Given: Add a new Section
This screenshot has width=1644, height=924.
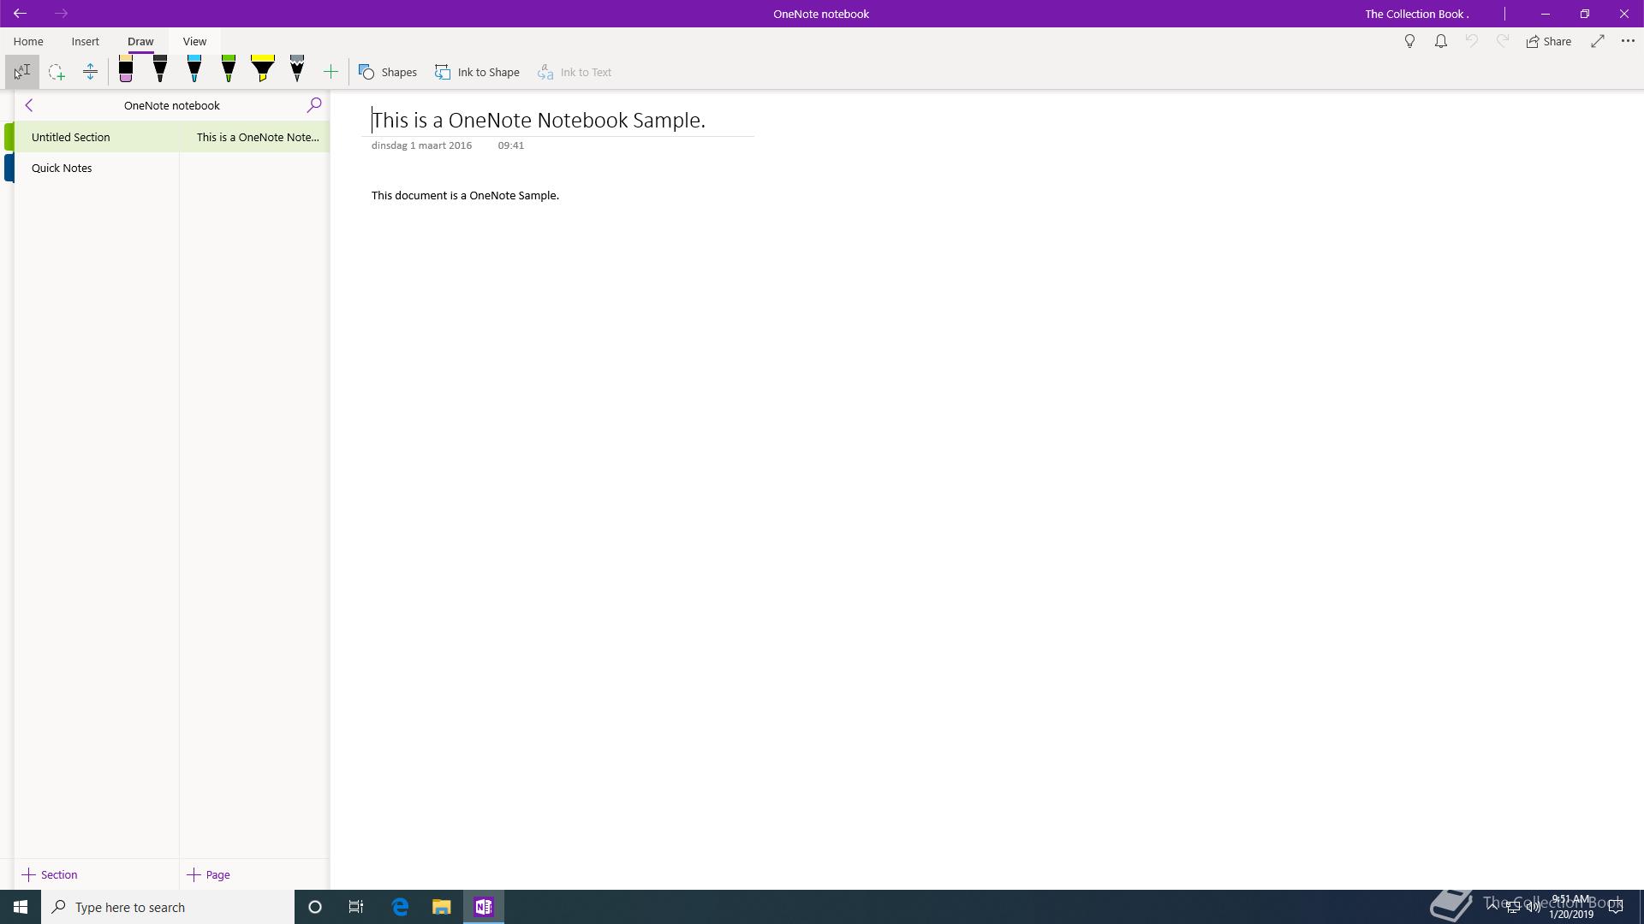Looking at the screenshot, I should [50, 874].
